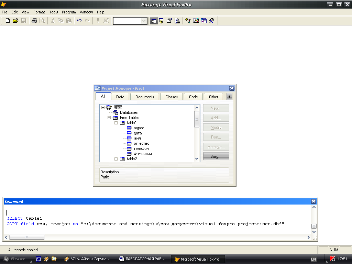Viewport: 352px width, 264px height.
Task: Select the Free Tables tree item
Action: pos(130,118)
